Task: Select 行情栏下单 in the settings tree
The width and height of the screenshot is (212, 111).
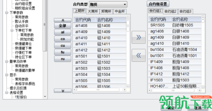Action: 23,53
